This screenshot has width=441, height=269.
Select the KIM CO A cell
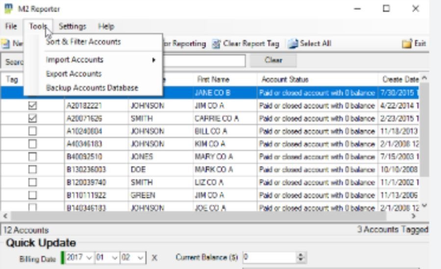click(225, 144)
